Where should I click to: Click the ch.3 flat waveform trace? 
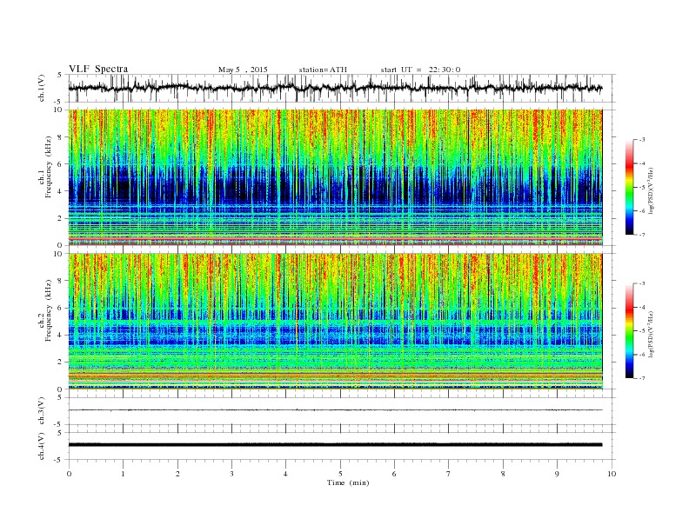tap(335, 410)
